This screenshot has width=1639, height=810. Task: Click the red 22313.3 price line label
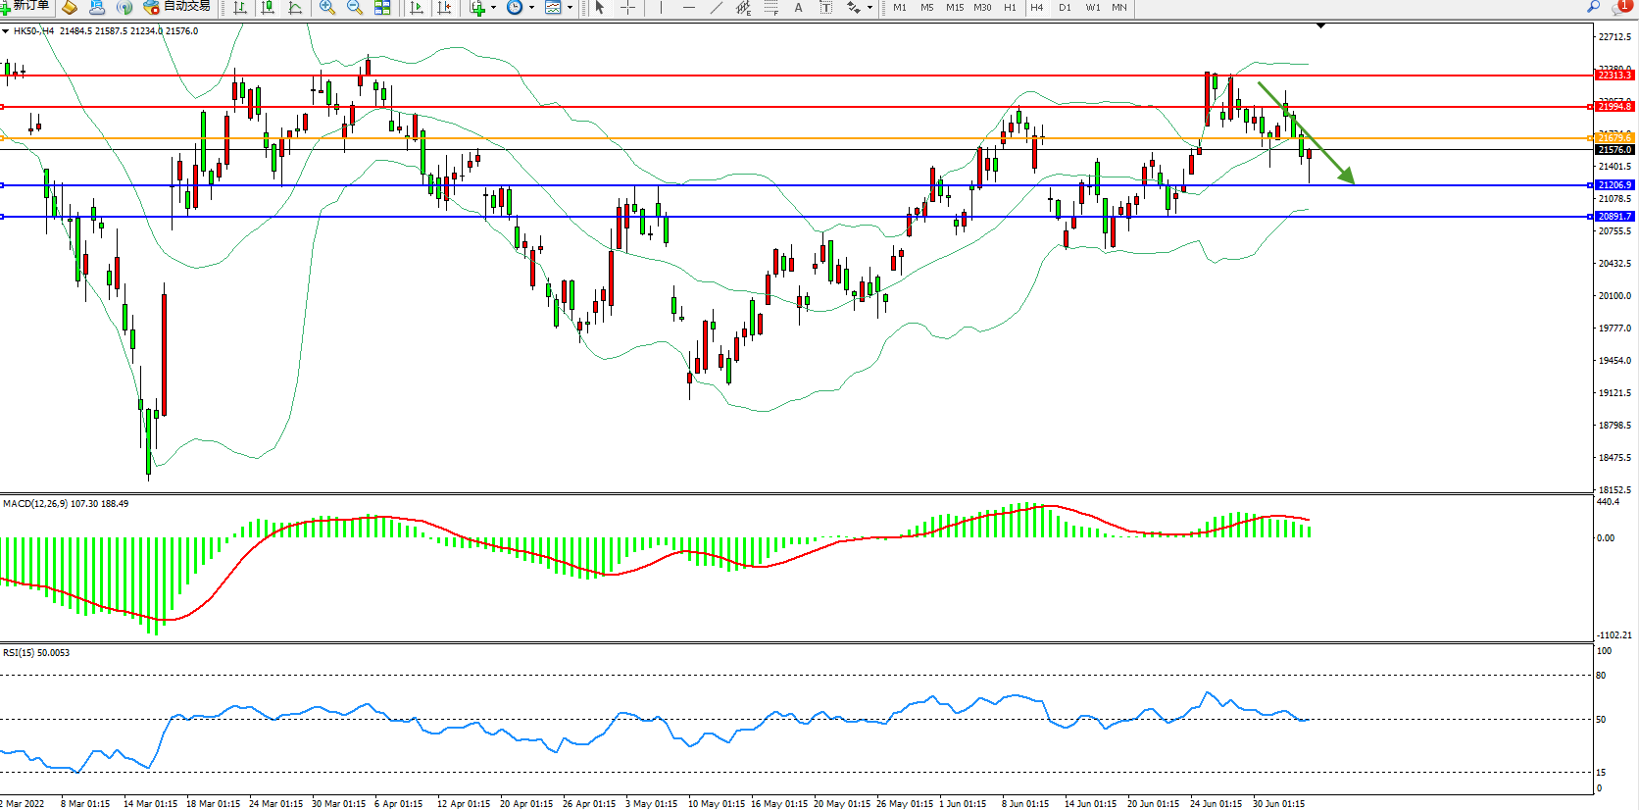click(1614, 76)
